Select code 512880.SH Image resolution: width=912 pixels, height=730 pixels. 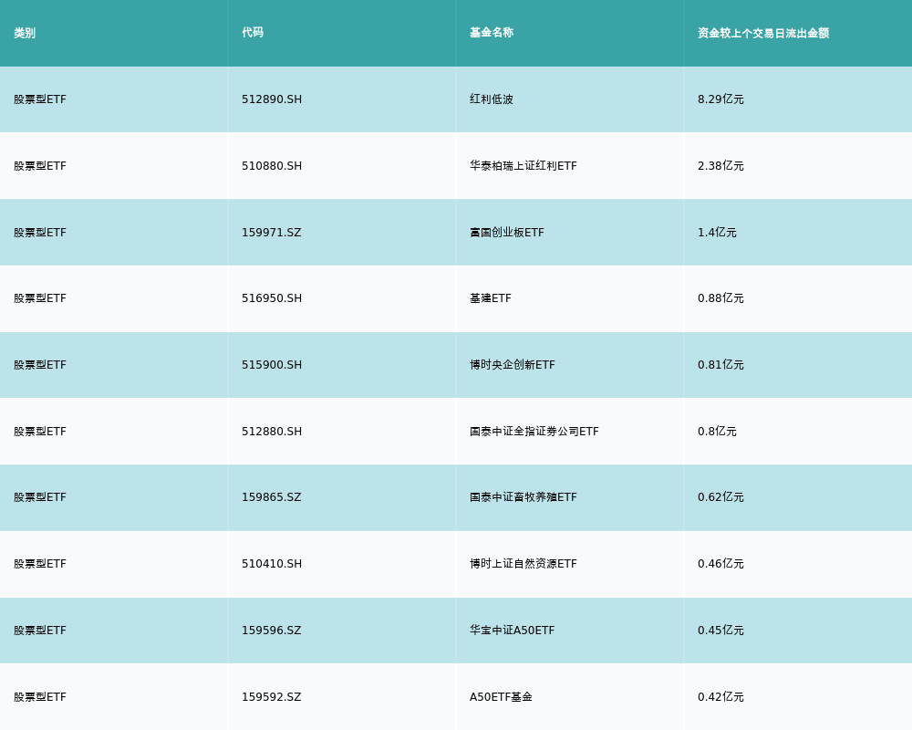coord(272,432)
